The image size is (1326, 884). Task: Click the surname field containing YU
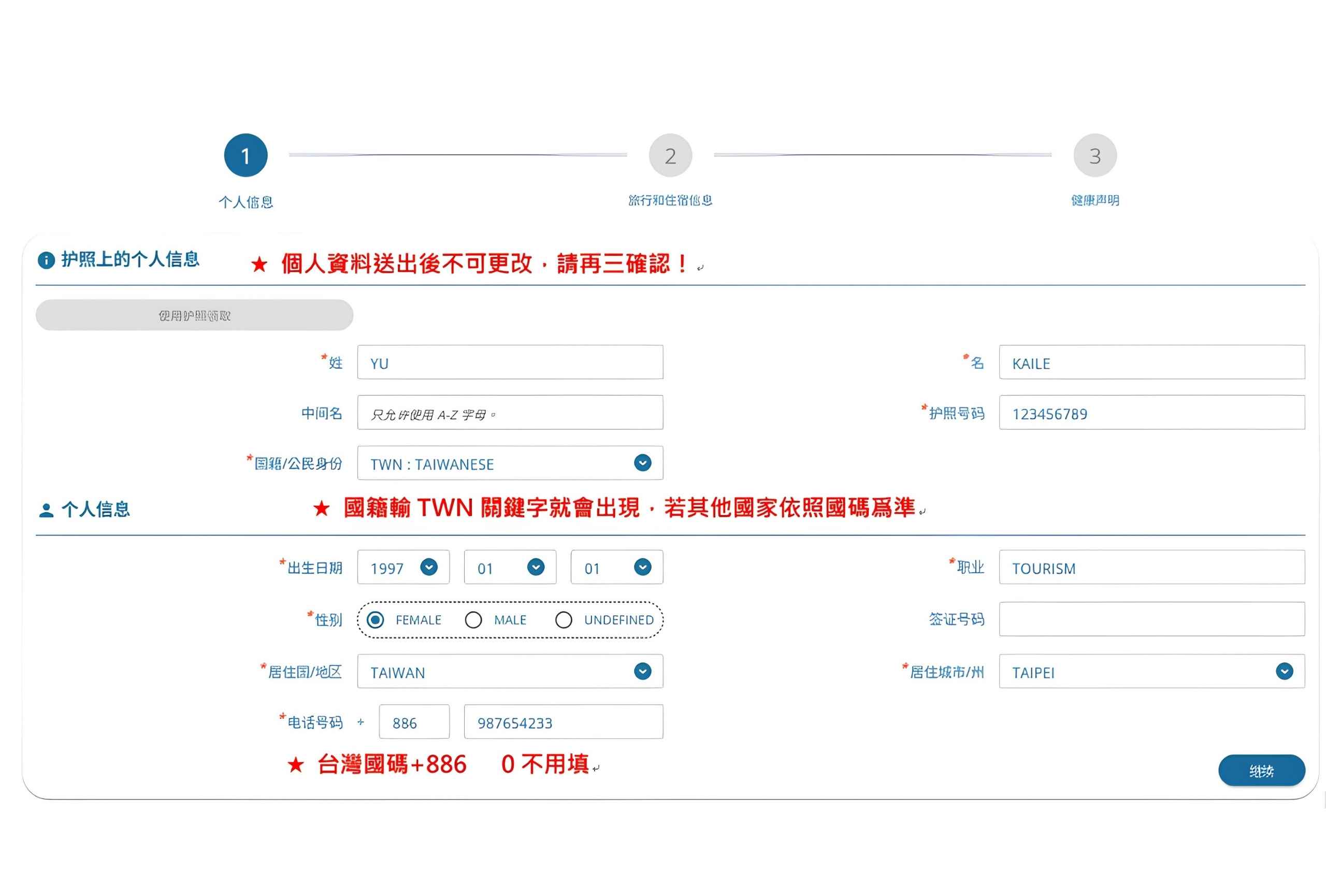[510, 362]
